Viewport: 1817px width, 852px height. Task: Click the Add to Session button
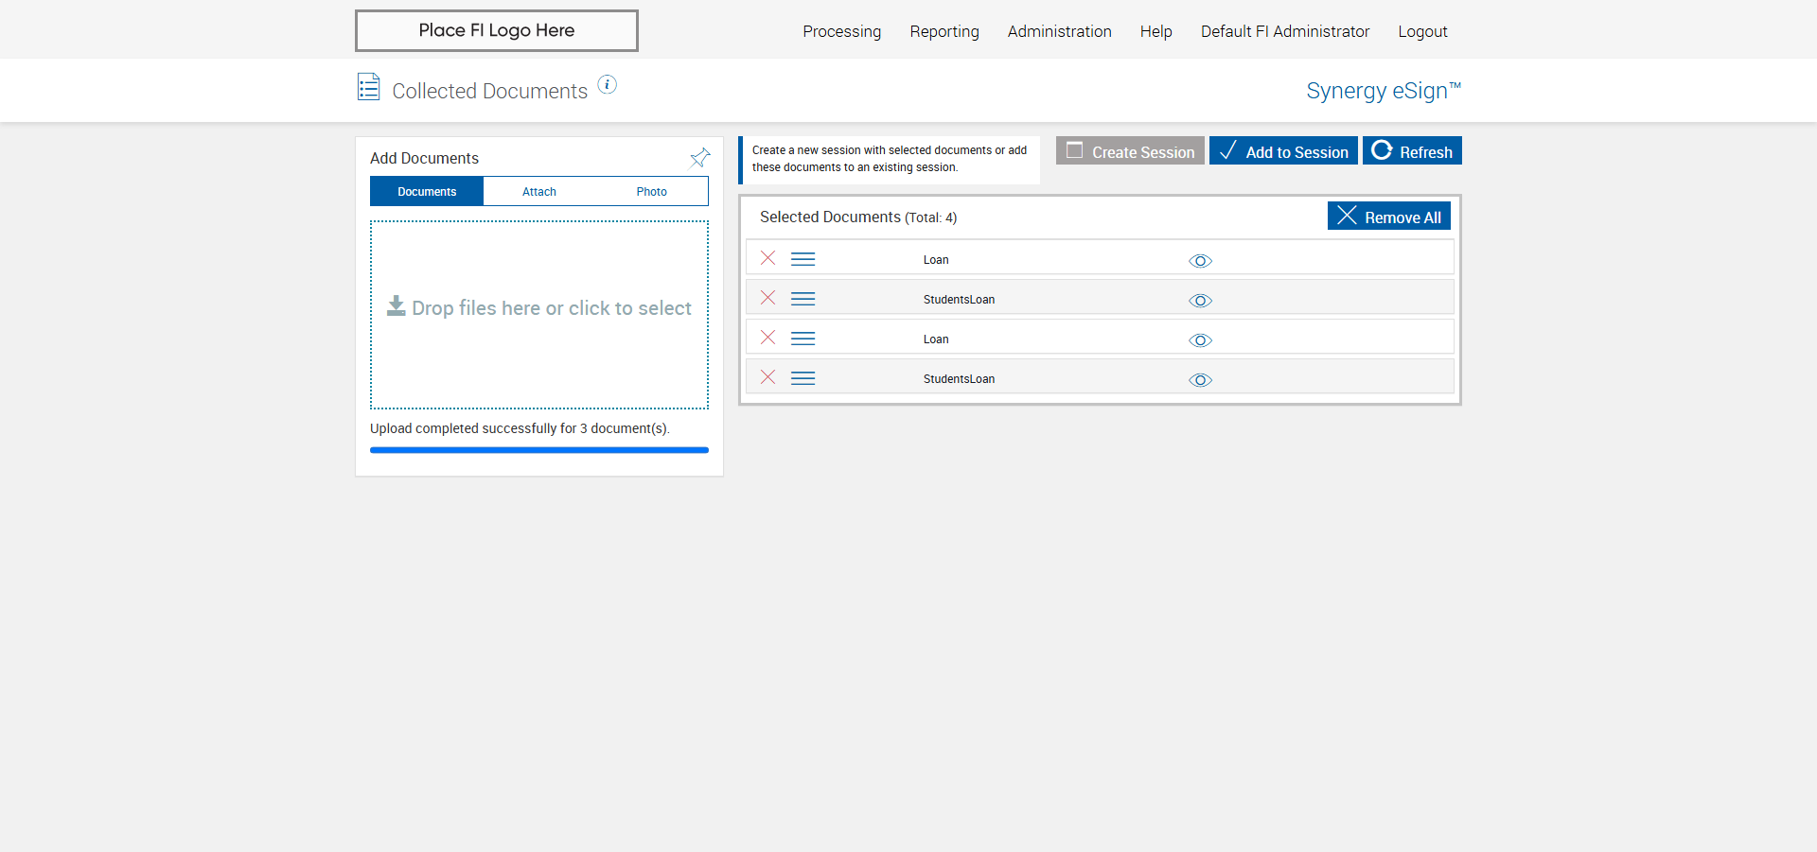[x=1283, y=151]
